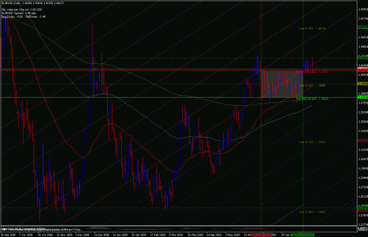Select the red vertical line on chart

tap(261, 112)
